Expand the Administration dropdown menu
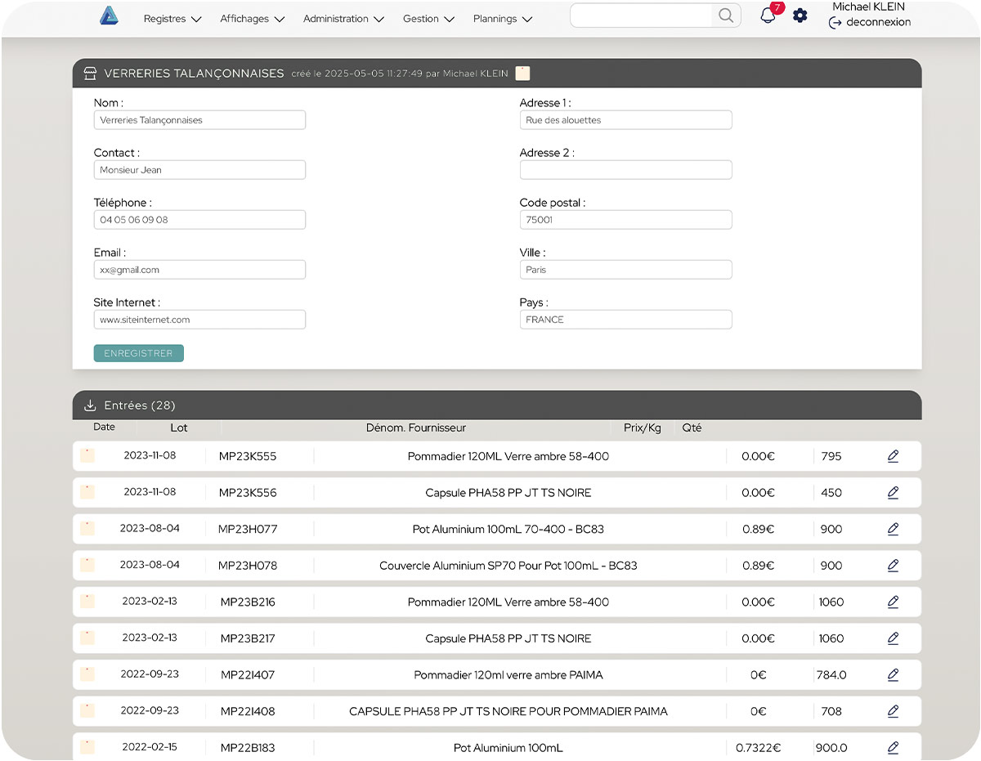 (343, 19)
